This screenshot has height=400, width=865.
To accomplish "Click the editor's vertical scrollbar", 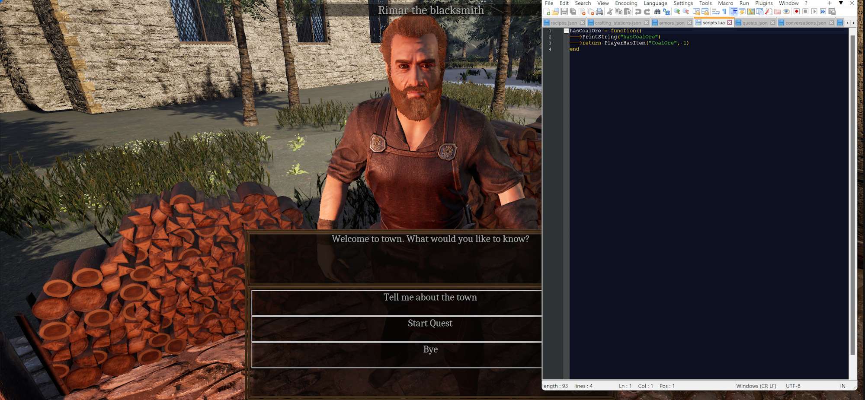I will (x=852, y=194).
